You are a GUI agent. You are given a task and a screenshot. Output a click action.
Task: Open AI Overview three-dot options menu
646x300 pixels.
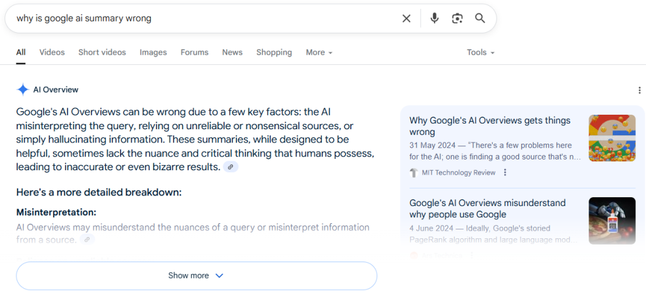click(640, 91)
